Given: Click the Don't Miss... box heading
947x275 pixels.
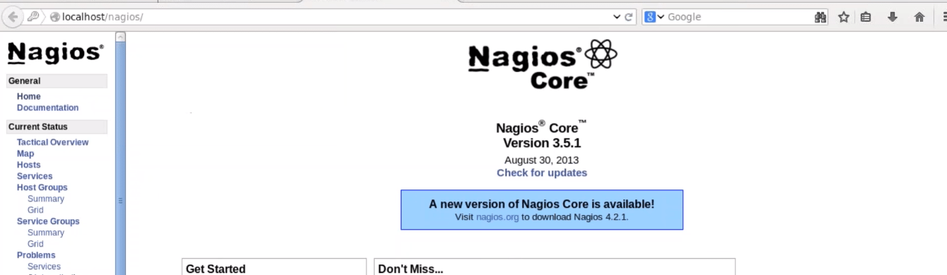Looking at the screenshot, I should (x=411, y=269).
